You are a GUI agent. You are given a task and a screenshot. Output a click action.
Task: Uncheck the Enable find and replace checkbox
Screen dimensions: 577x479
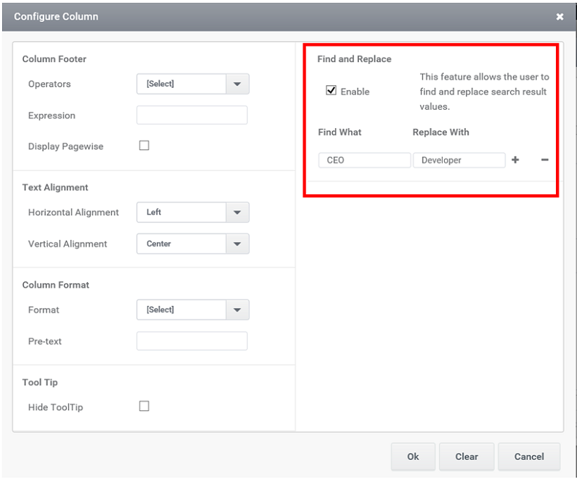tap(331, 90)
